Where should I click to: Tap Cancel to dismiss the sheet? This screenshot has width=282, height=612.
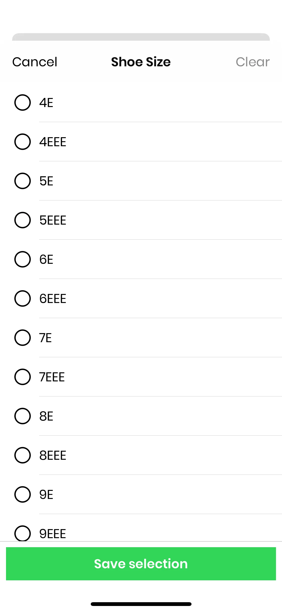point(35,62)
